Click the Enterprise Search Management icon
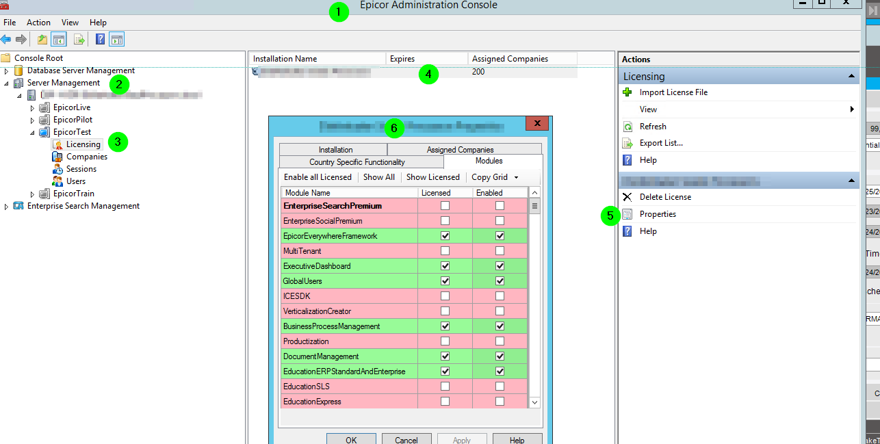Viewport: 880px width, 444px height. (18, 206)
